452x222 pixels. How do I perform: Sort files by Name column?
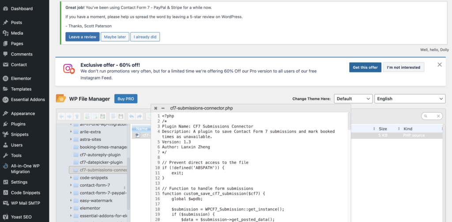[142, 129]
